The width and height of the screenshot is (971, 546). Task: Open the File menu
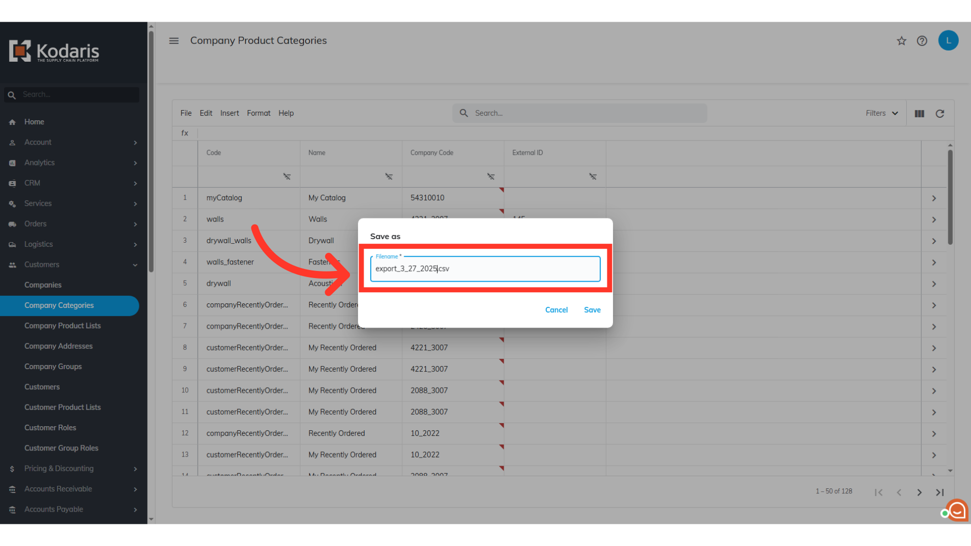[186, 113]
